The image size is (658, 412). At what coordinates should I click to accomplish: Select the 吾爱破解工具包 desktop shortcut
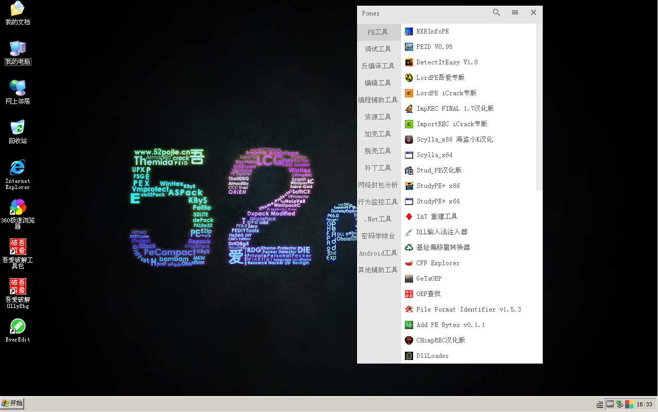(x=17, y=254)
